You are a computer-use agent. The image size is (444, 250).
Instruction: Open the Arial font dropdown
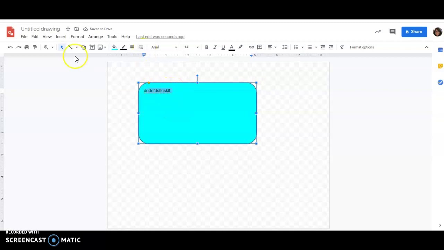(164, 47)
